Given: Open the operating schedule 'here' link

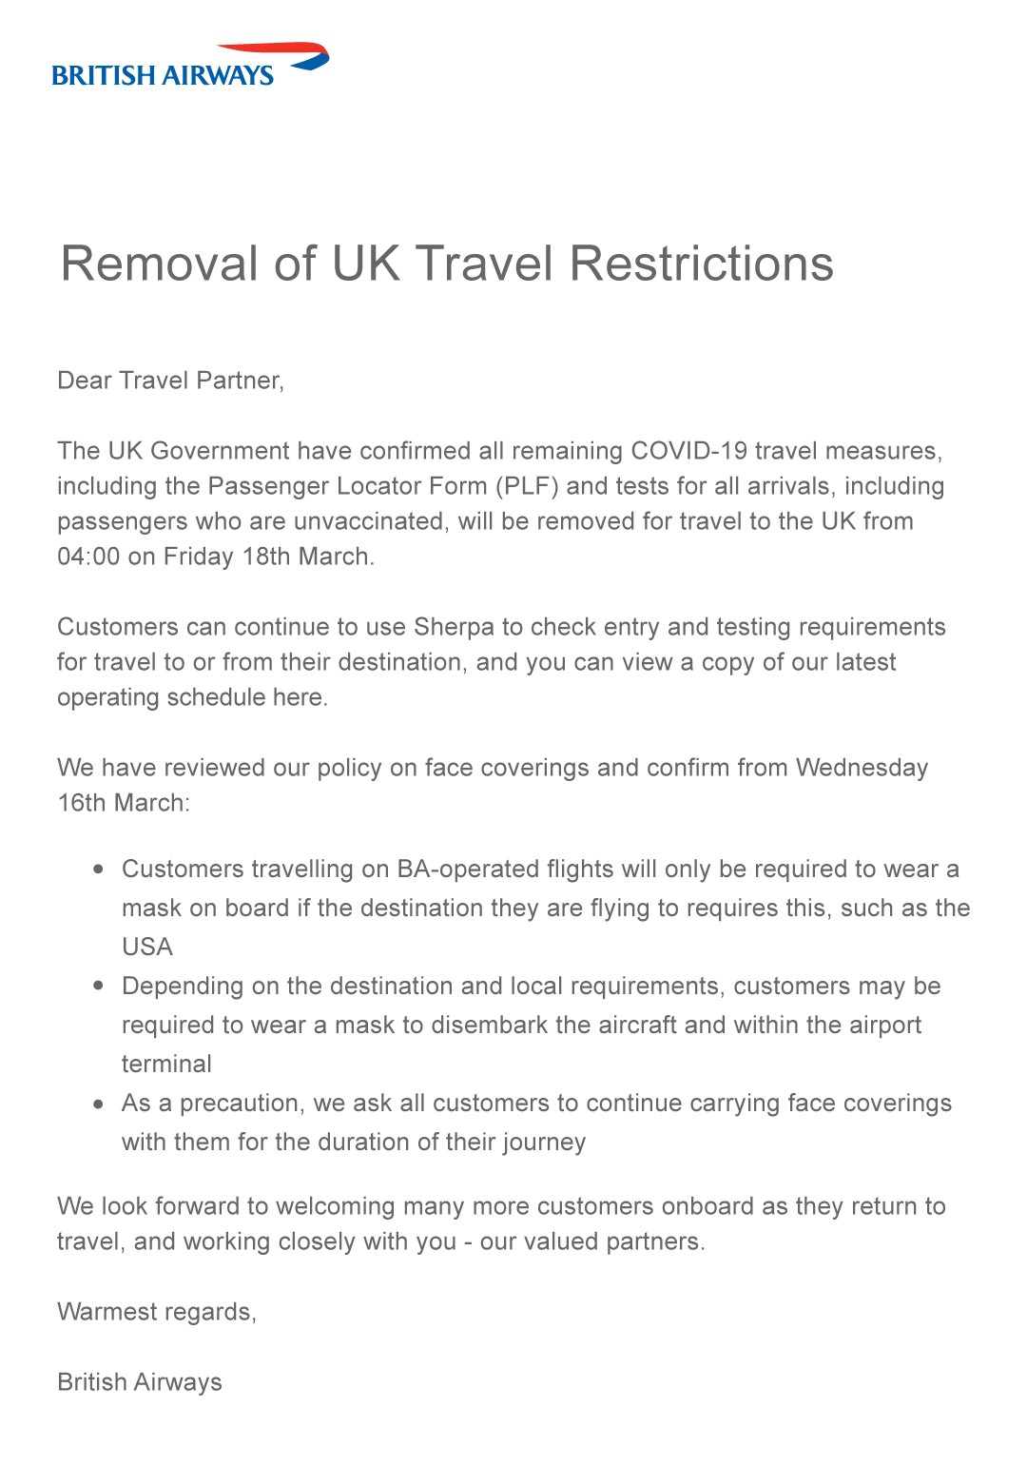Looking at the screenshot, I should point(298,697).
